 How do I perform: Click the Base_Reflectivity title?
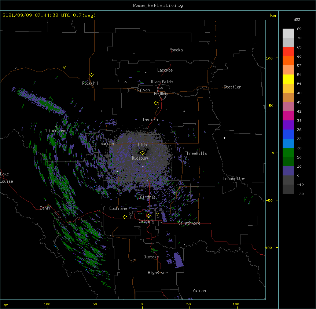(x=158, y=6)
